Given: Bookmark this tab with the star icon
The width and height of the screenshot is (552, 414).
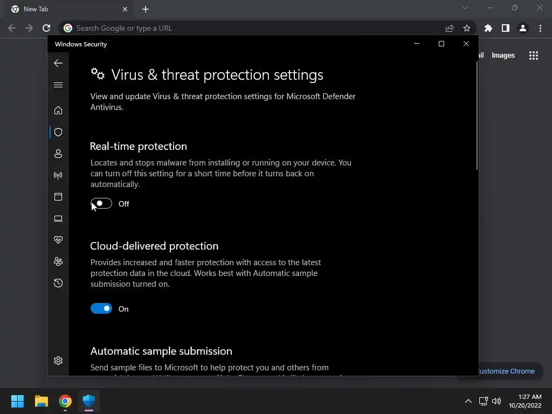Looking at the screenshot, I should click(467, 28).
